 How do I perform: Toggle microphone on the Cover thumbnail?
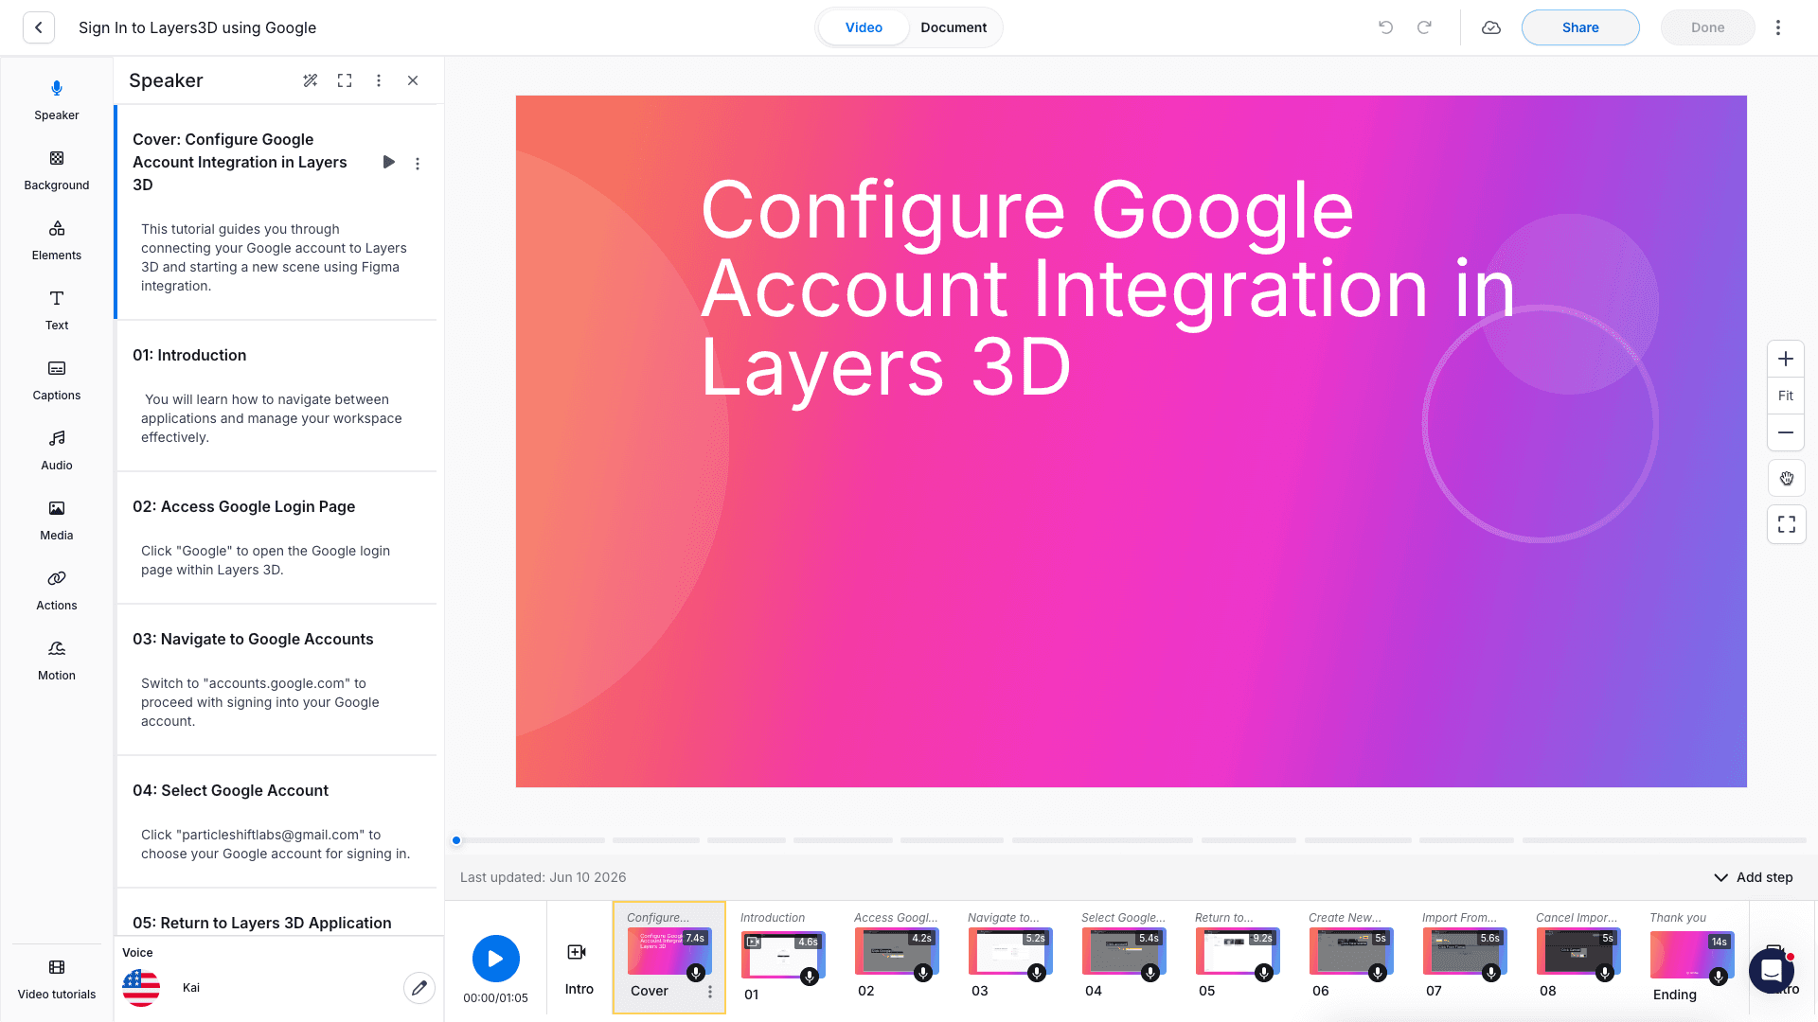pos(696,973)
